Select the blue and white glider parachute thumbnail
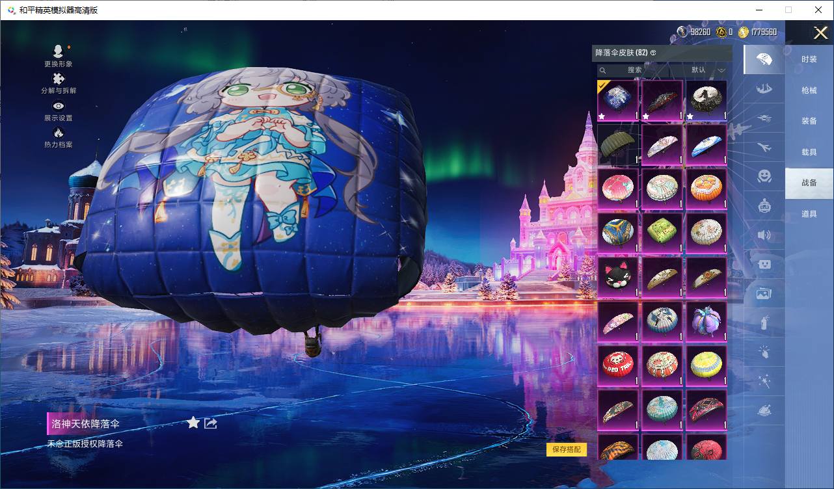Screen dimensions: 834x489 (706, 145)
